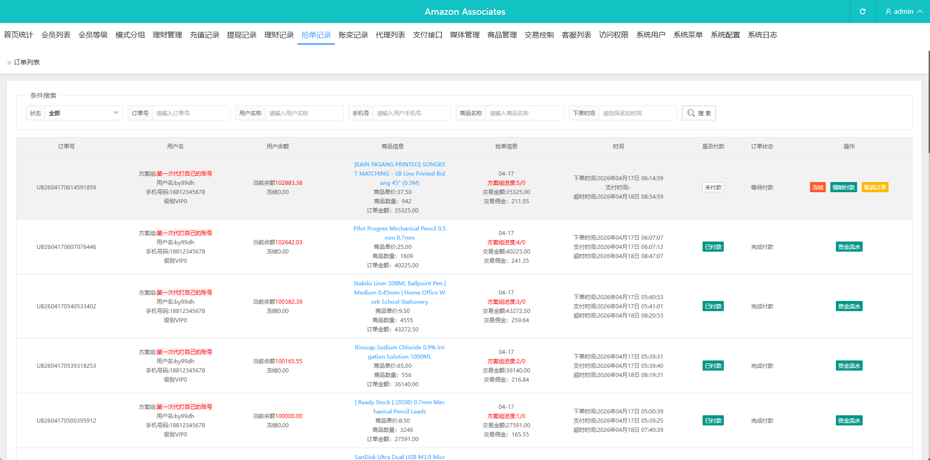Viewport: 930px width, 460px height.
Task: Open the 下单时间 date picker field
Action: pyautogui.click(x=638, y=113)
